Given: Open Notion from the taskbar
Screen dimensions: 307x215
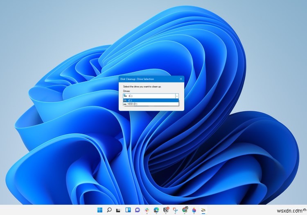Looking at the screenshot, I should click(166, 210).
